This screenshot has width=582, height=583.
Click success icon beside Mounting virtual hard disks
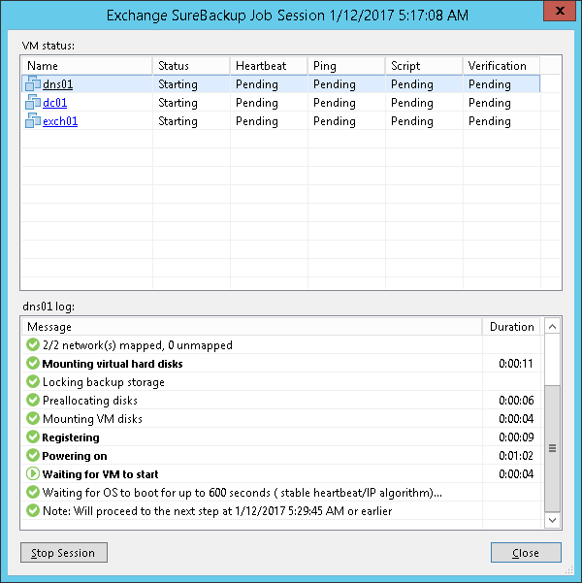(x=33, y=363)
